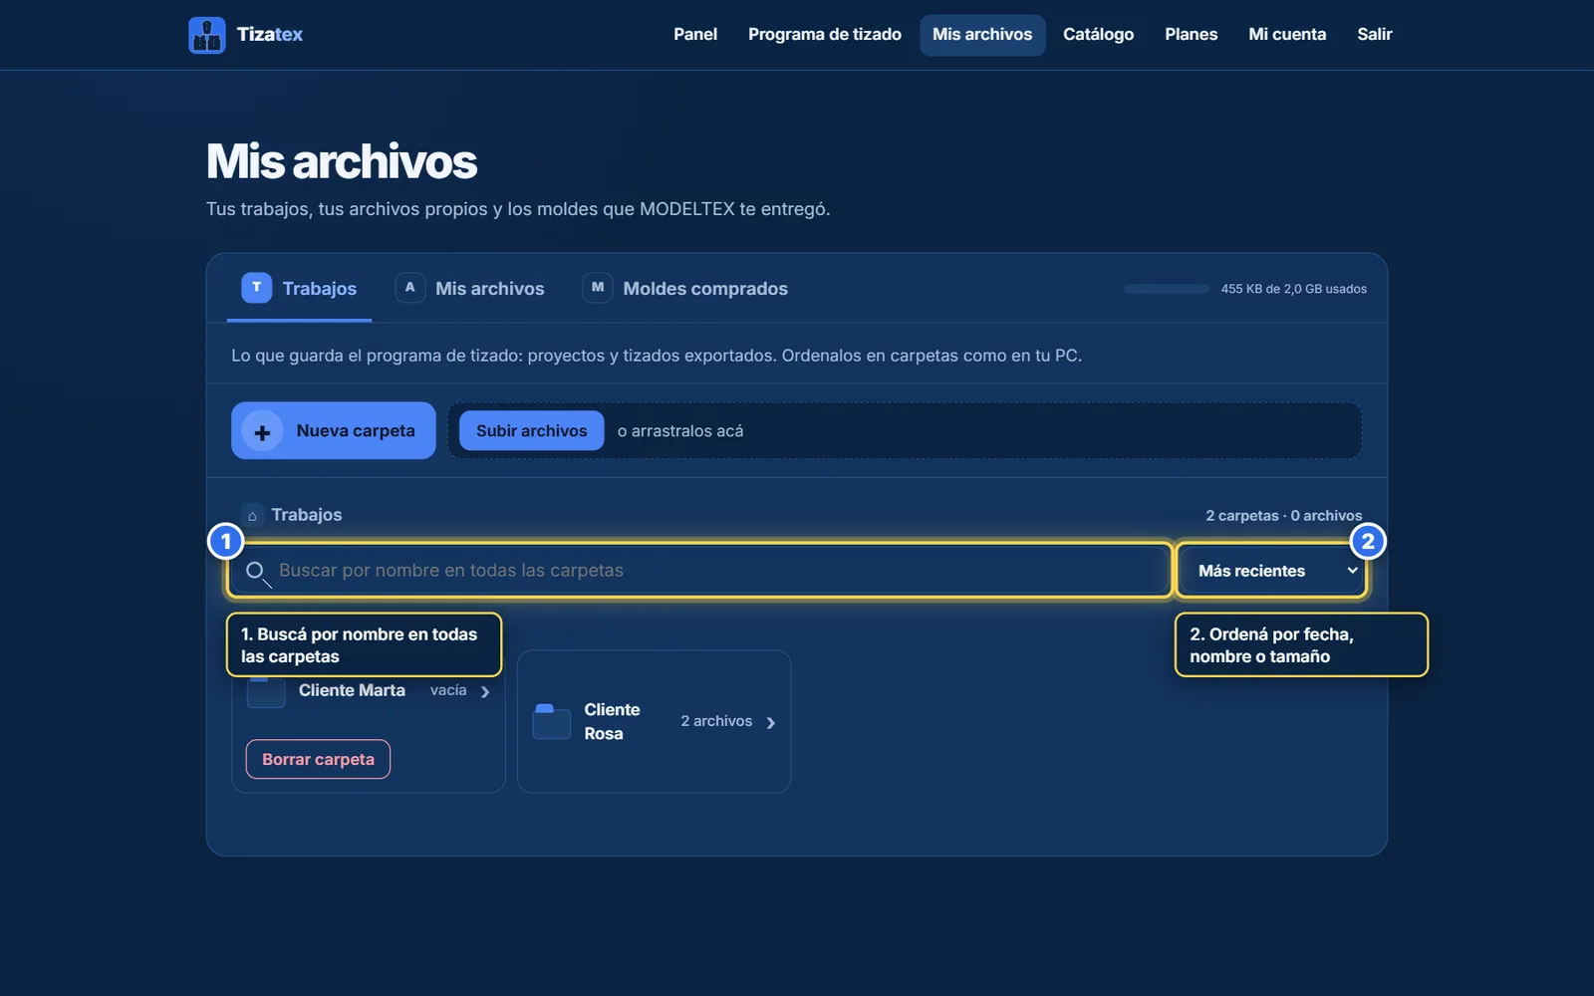Screen dimensions: 1594x996
Task: Click the Trabajos breadcrumb label
Action: click(x=307, y=515)
